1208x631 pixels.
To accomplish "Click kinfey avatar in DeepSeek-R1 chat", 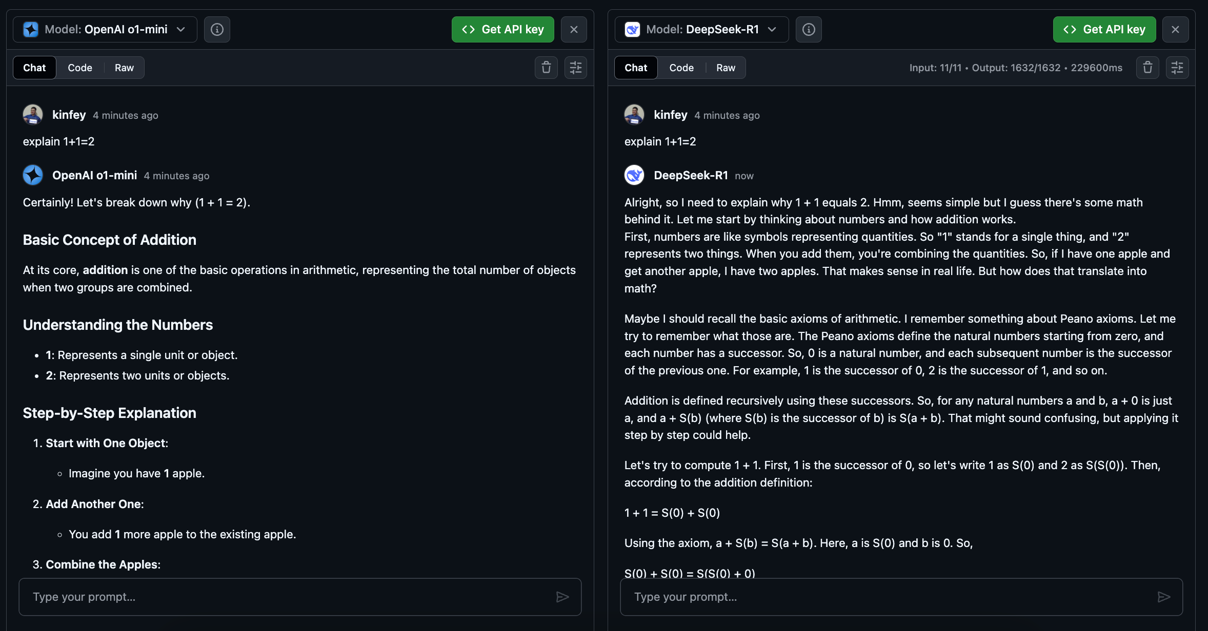I will (x=634, y=115).
